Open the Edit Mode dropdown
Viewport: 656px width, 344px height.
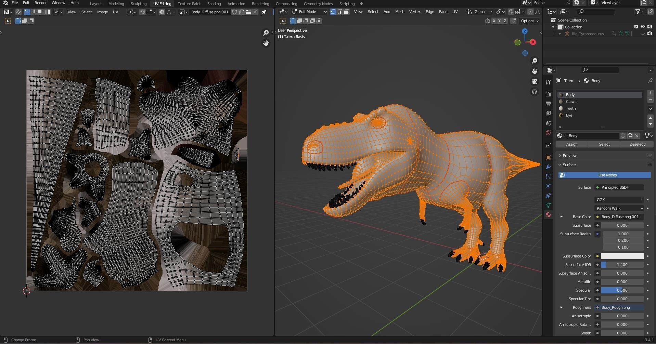(x=309, y=12)
